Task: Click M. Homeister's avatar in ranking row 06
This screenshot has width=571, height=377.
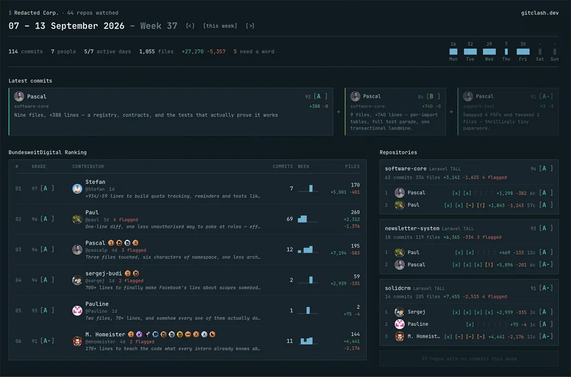Action: [77, 341]
